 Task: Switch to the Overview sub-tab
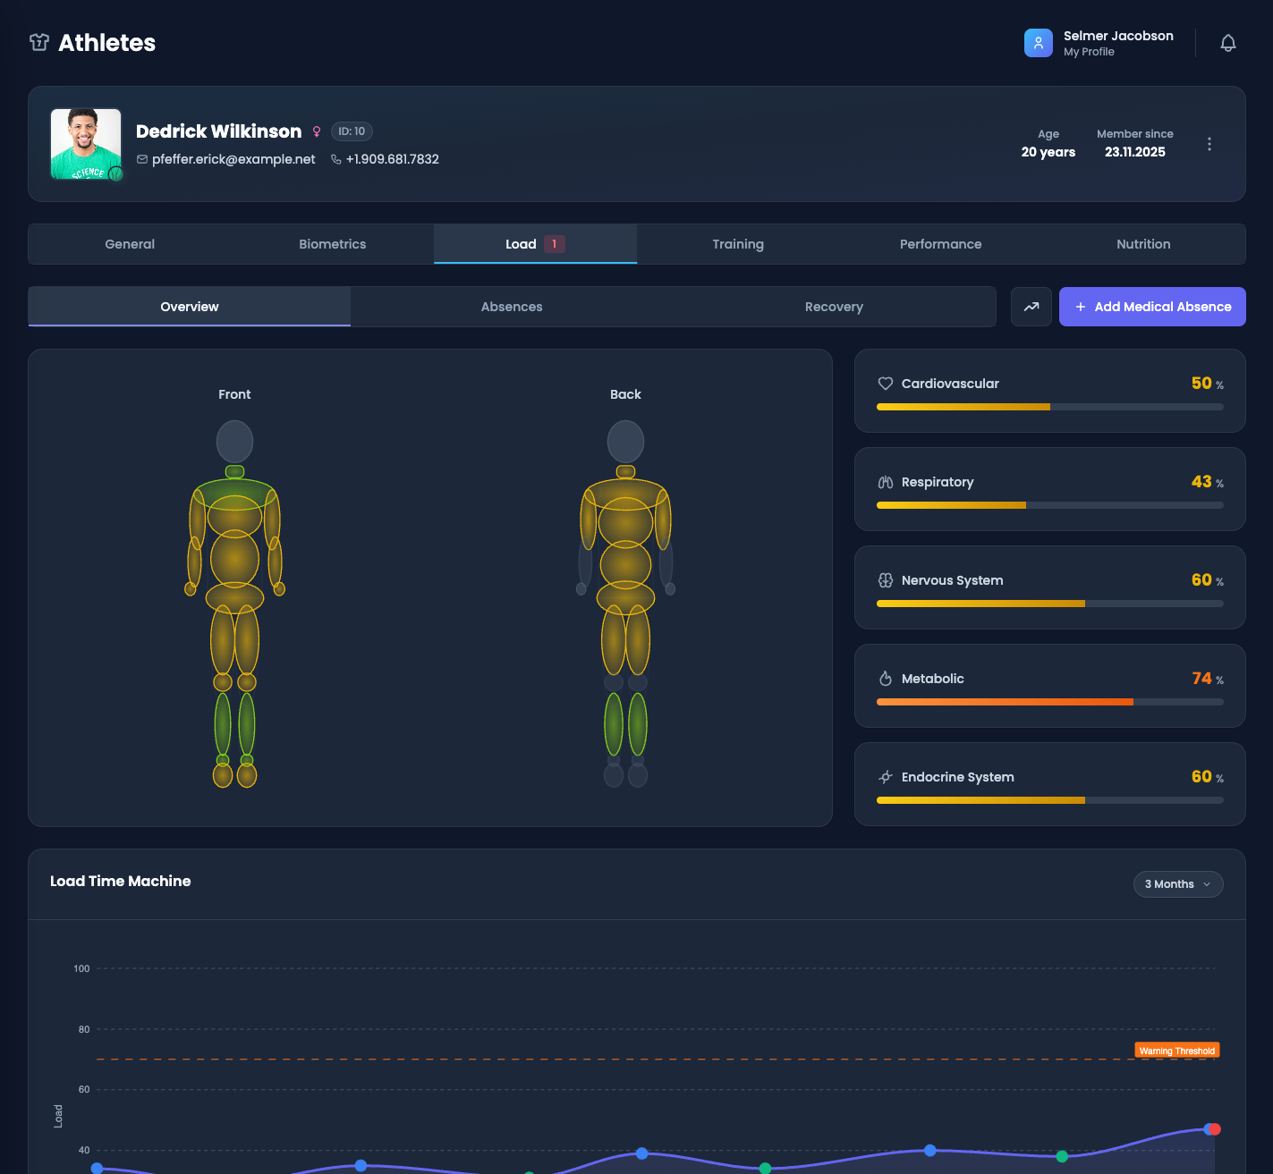pos(189,307)
